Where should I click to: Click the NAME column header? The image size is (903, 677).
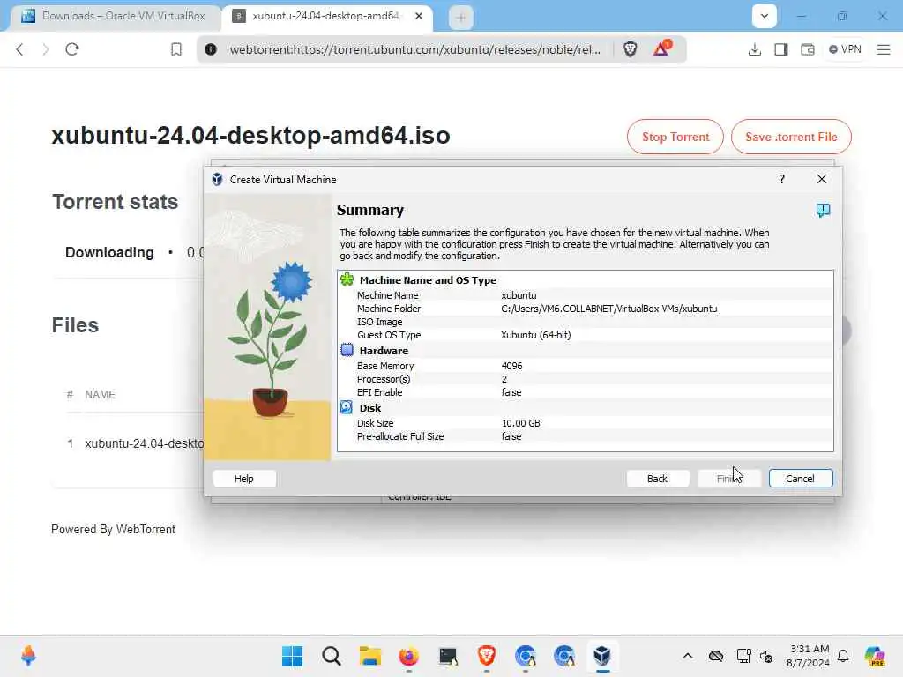click(x=100, y=395)
